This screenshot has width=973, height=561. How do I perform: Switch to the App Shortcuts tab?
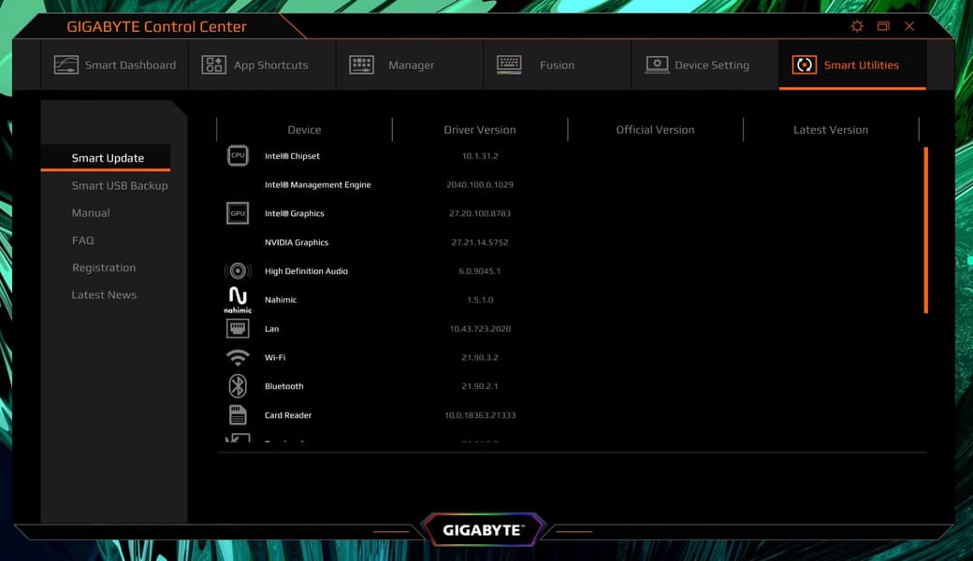[x=262, y=65]
